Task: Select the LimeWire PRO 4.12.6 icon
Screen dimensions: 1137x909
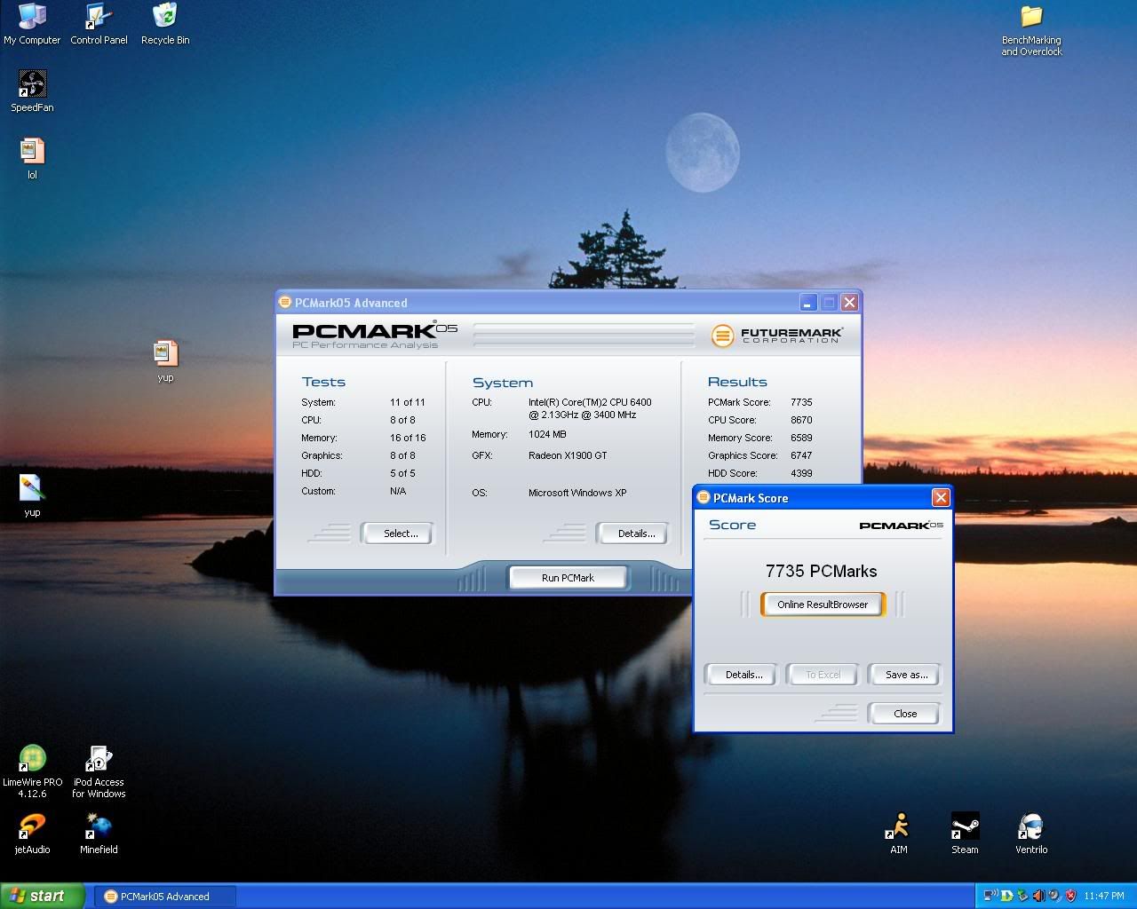Action: coord(32,771)
